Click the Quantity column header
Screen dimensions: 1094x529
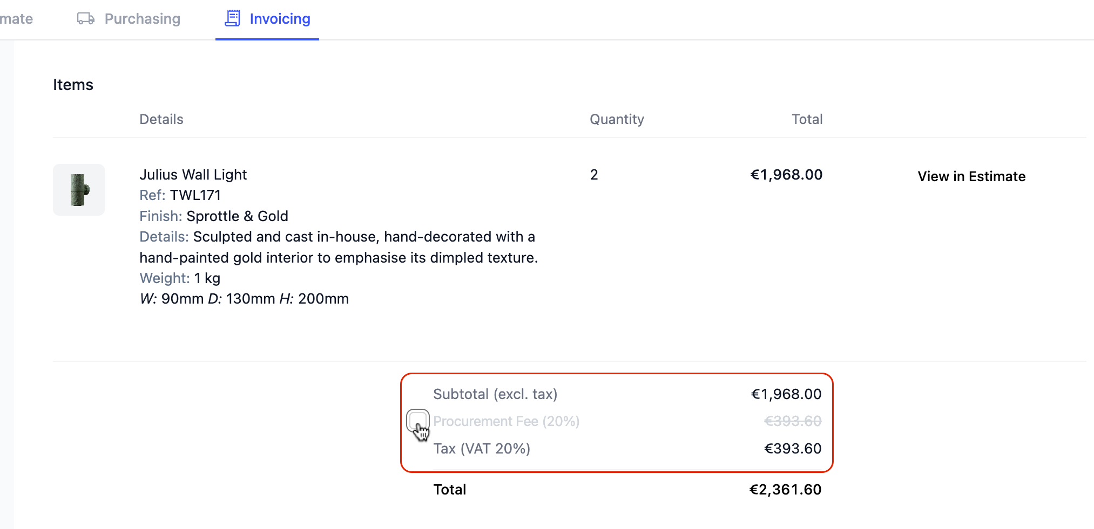tap(617, 119)
